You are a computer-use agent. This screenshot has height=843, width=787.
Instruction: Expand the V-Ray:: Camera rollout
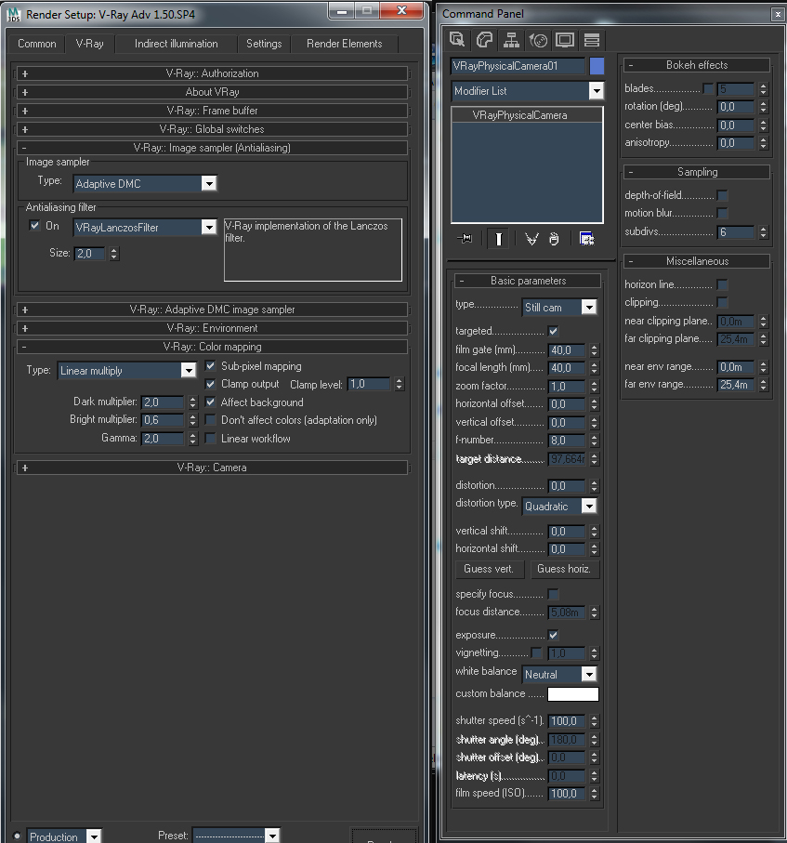(212, 468)
